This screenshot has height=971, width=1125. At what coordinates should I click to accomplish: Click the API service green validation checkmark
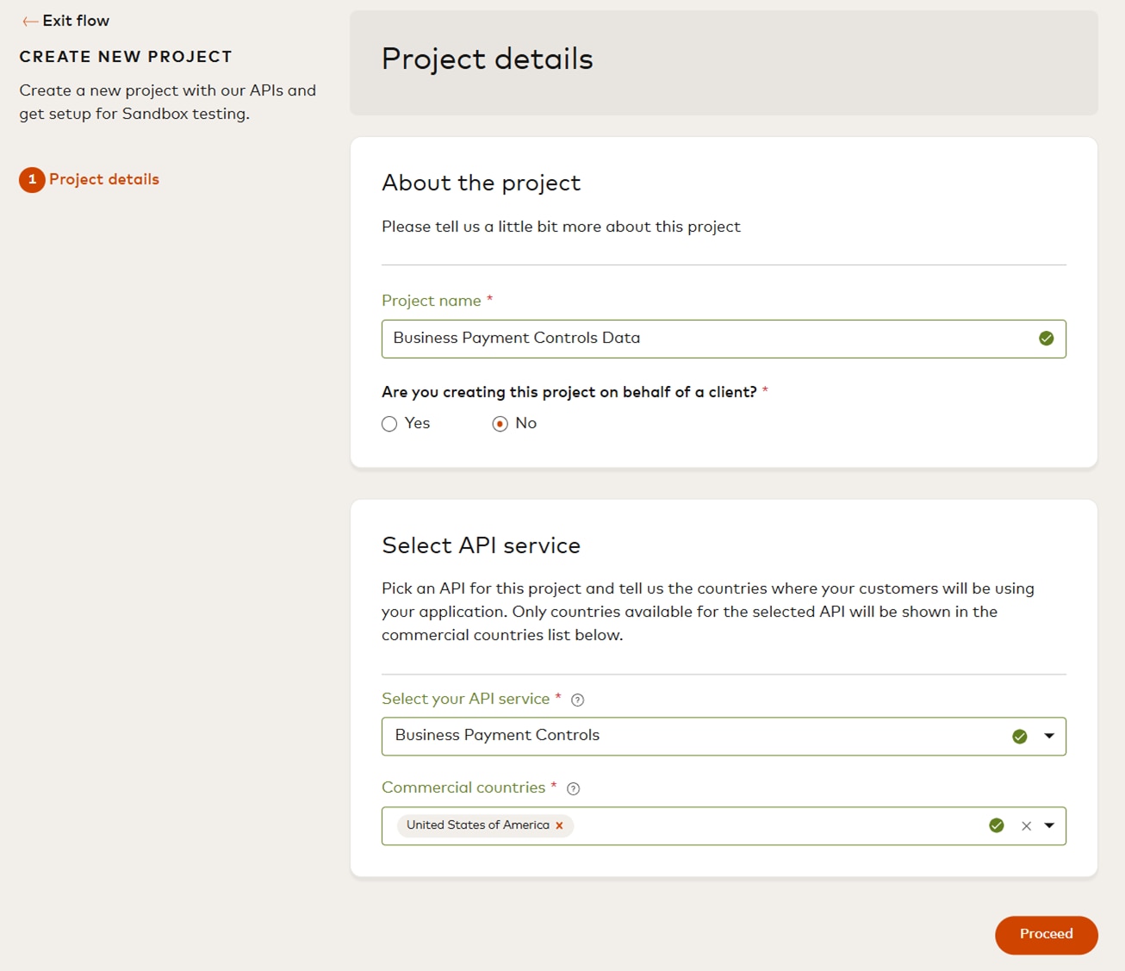[x=1020, y=737]
